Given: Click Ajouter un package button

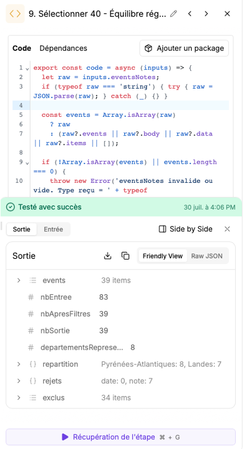Looking at the screenshot, I should coord(184,48).
